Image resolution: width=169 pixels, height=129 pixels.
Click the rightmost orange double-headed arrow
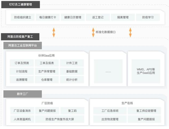coord(130,32)
